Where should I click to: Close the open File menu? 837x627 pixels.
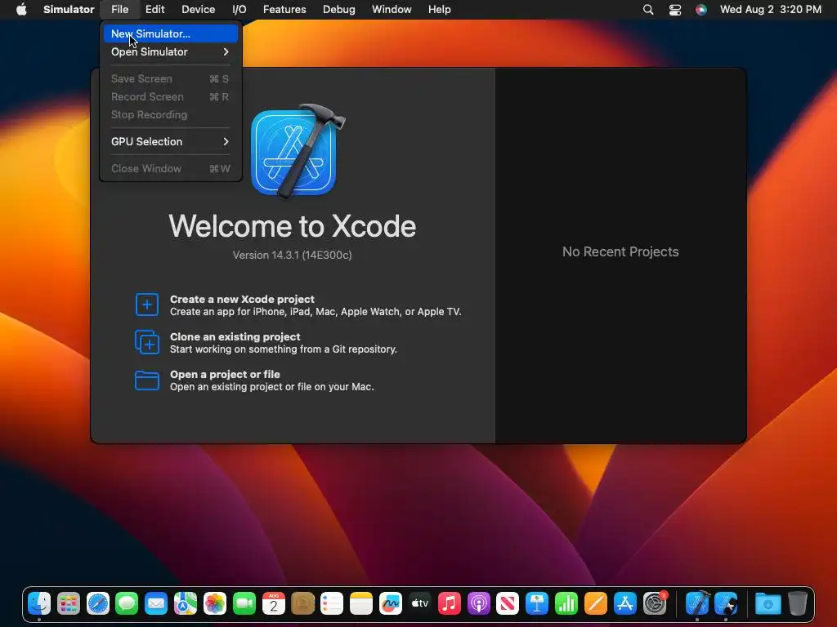[x=119, y=10]
